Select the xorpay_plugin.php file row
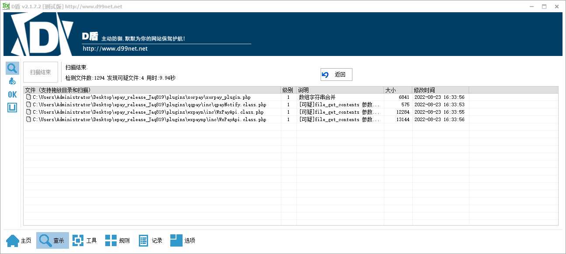566x254 pixels. (291, 97)
